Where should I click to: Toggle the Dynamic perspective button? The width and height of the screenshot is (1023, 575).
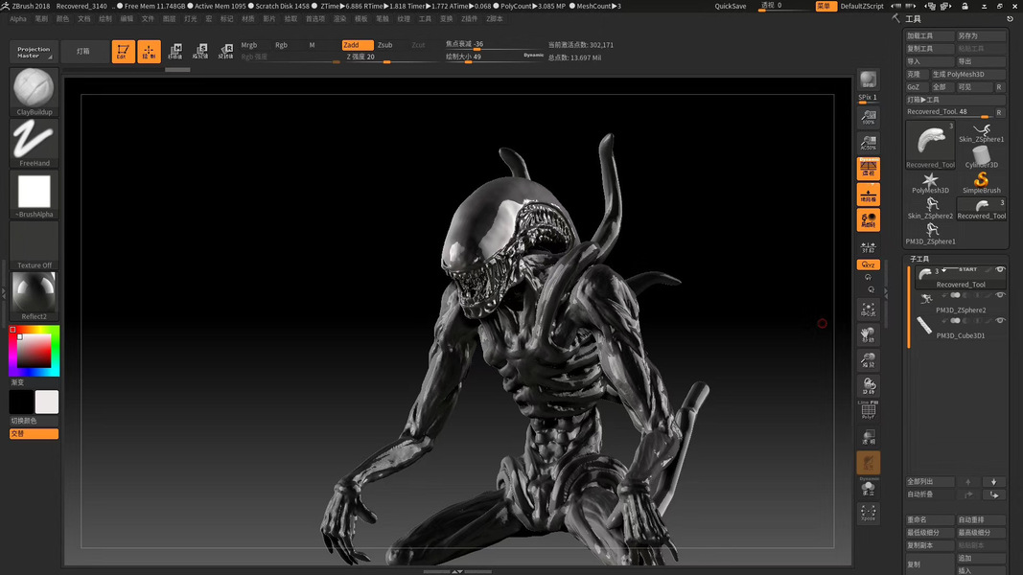click(x=869, y=169)
